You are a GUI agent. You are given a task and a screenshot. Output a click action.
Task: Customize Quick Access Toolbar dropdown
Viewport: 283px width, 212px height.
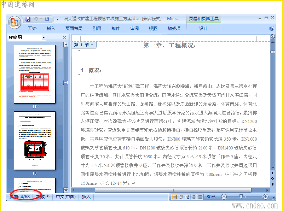57,19
